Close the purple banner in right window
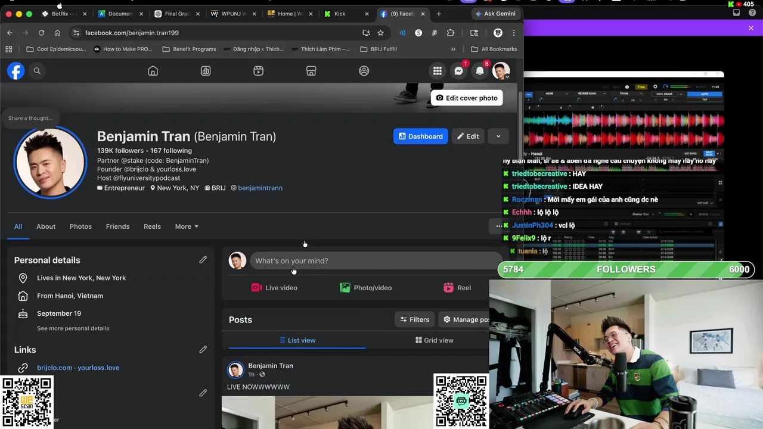Screen dimensions: 763x429 tap(751, 28)
